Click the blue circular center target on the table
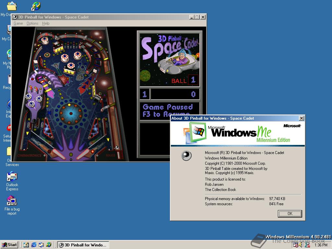Image resolution: width=332 pixels, height=249 pixels. (x=71, y=114)
